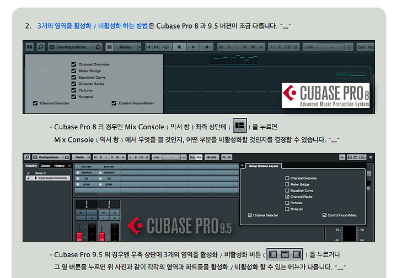Image resolution: width=397 pixels, height=278 pixels.
Task: Click Setup Window Layout tab header
Action: 264,166
